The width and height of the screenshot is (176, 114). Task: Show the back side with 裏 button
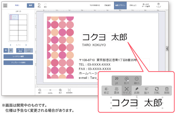(x=11, y=51)
